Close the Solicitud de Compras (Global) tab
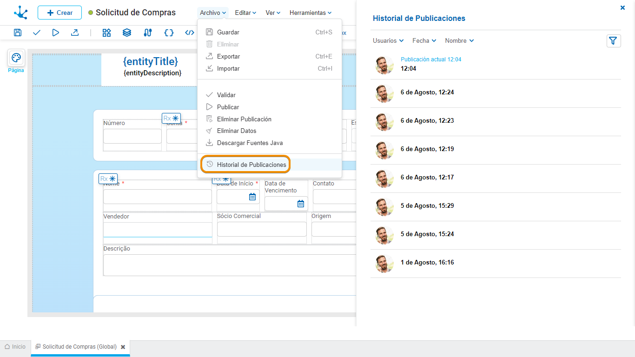Viewport: 635px width, 357px height. [x=123, y=347]
